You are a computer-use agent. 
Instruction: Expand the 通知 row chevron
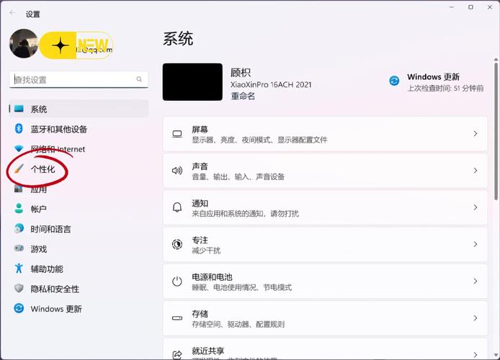pos(476,207)
